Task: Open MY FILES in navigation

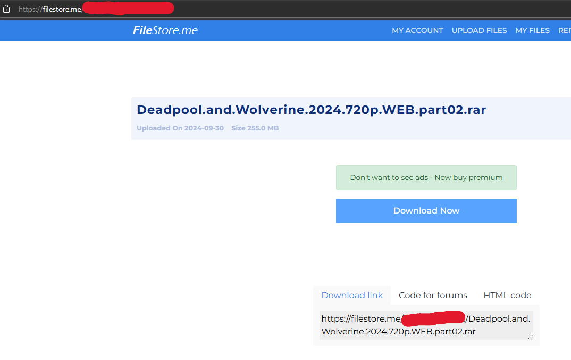Action: [532, 31]
